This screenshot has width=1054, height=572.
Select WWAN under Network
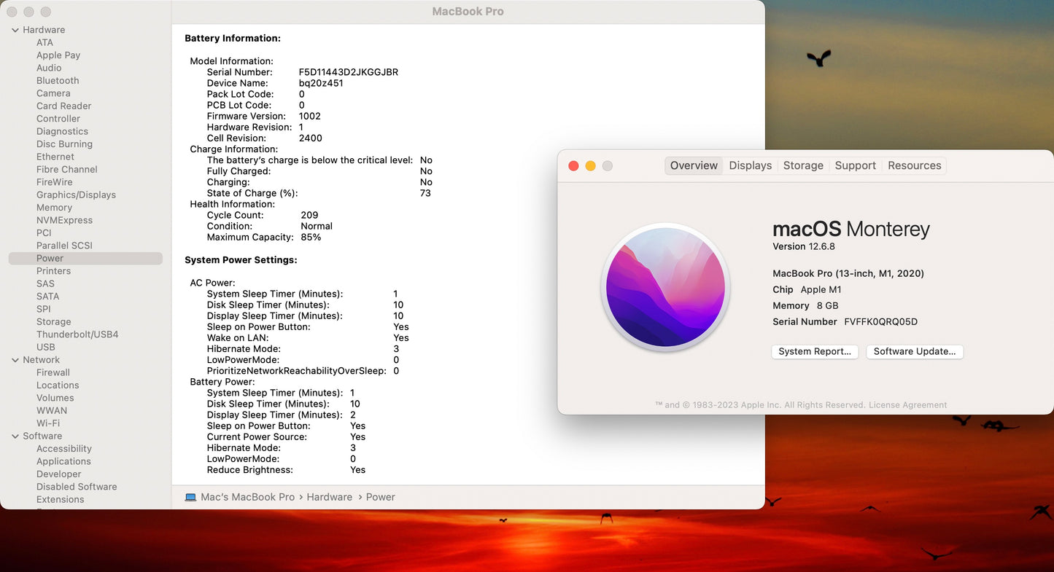pyautogui.click(x=52, y=411)
